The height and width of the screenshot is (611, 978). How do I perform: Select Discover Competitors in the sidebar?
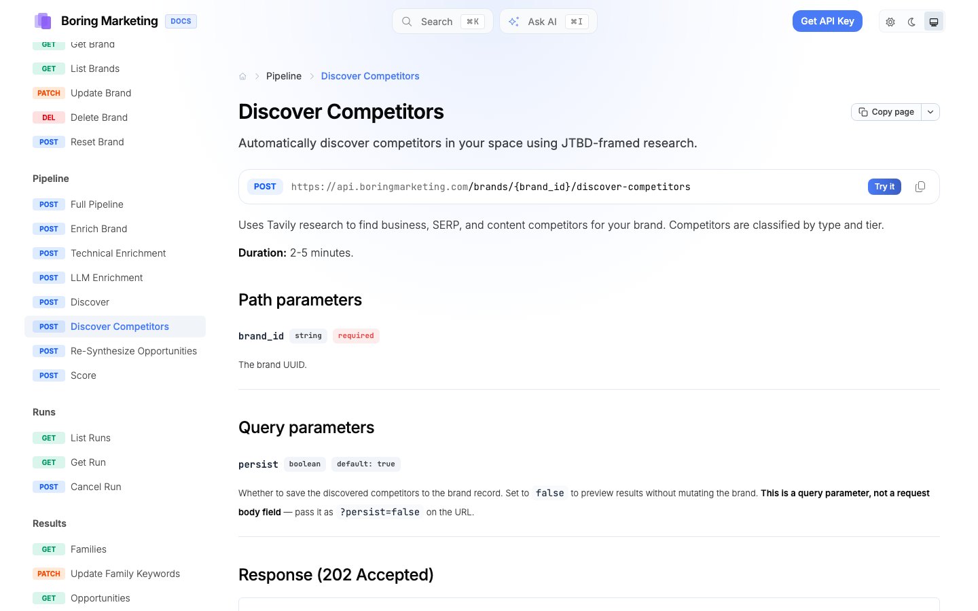click(x=115, y=327)
